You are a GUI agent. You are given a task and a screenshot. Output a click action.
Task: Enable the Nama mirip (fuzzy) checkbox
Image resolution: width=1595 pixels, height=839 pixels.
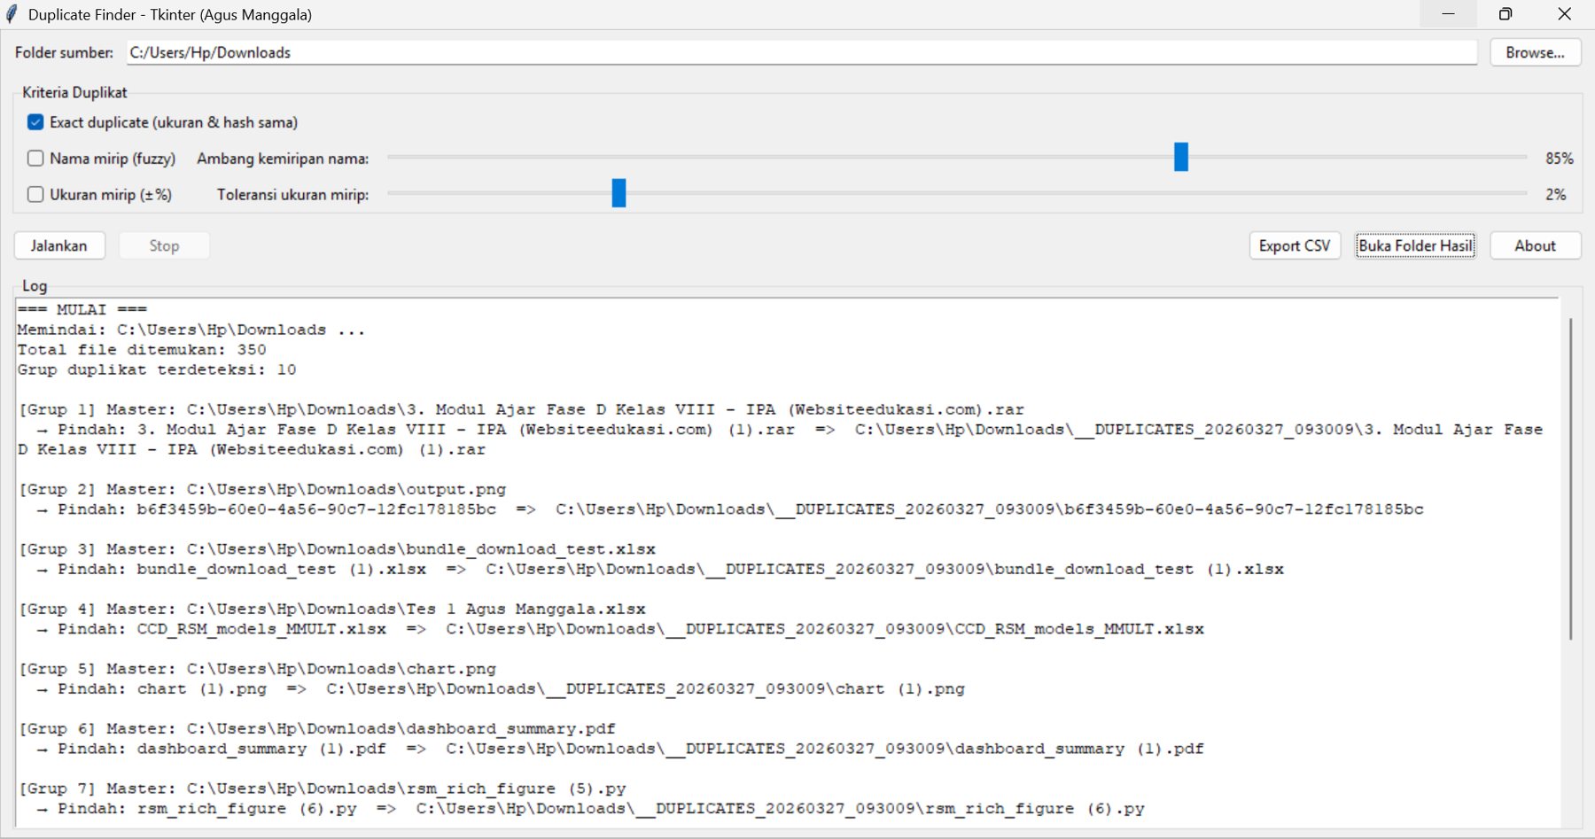coord(35,159)
